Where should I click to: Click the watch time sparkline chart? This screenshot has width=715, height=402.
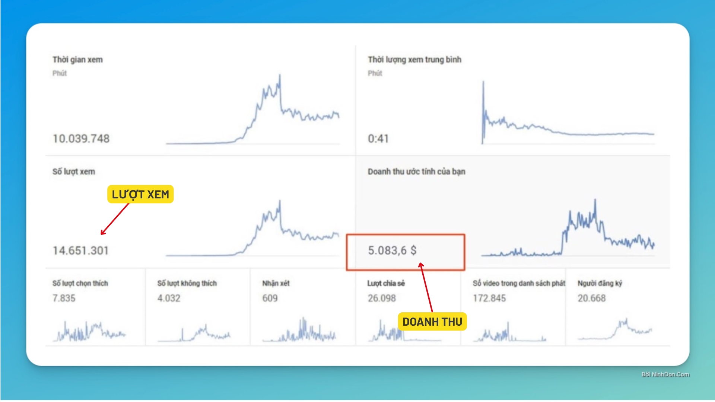click(253, 112)
